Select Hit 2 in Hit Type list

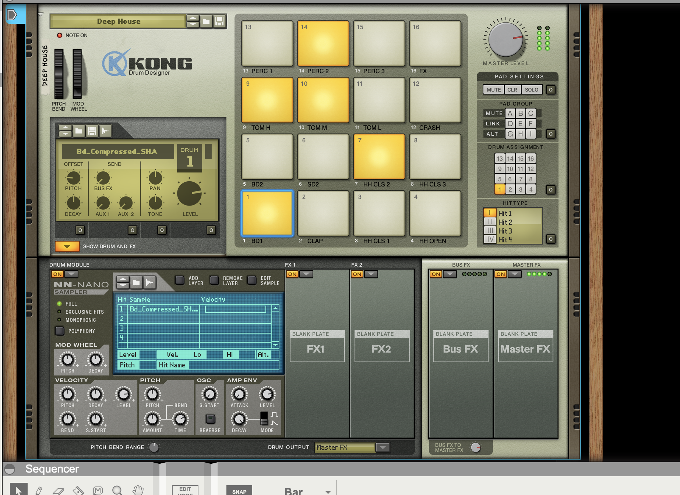pyautogui.click(x=505, y=222)
